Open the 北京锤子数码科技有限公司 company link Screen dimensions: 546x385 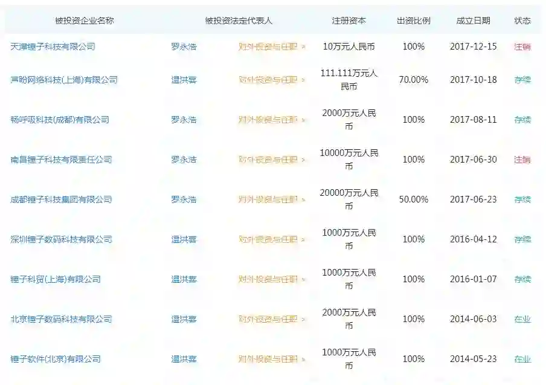coord(61,319)
